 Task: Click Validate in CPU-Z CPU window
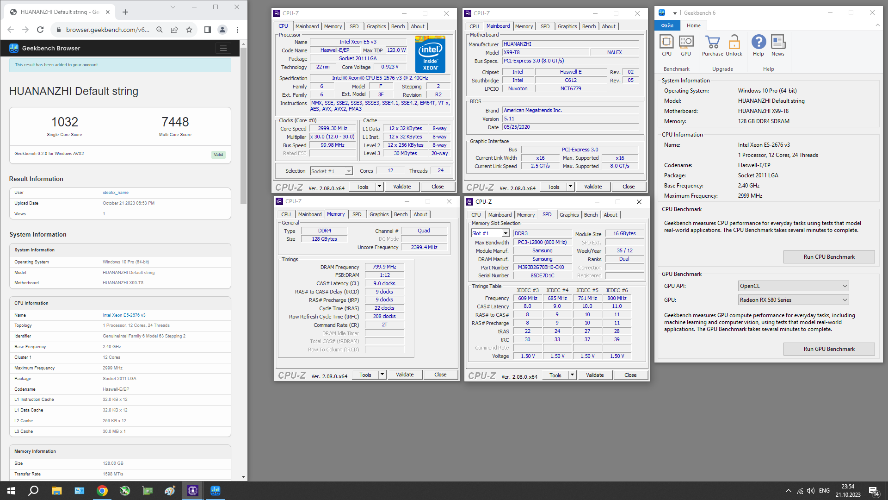tap(402, 187)
